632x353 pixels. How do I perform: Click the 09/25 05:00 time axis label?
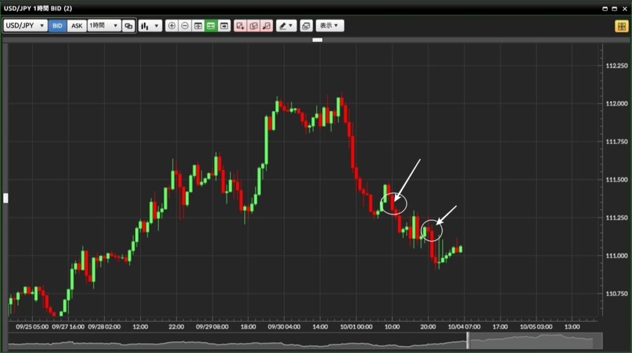(x=32, y=327)
